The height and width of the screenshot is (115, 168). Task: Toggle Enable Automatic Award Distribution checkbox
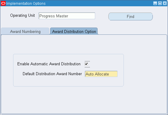[x=86, y=64]
